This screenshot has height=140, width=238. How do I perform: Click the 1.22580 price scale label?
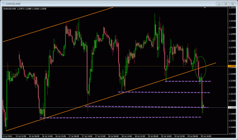tap(232, 61)
